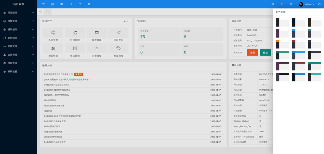The width and height of the screenshot is (324, 154).
Task: Open the 标签管理 tag shortcut
Action: point(118,50)
